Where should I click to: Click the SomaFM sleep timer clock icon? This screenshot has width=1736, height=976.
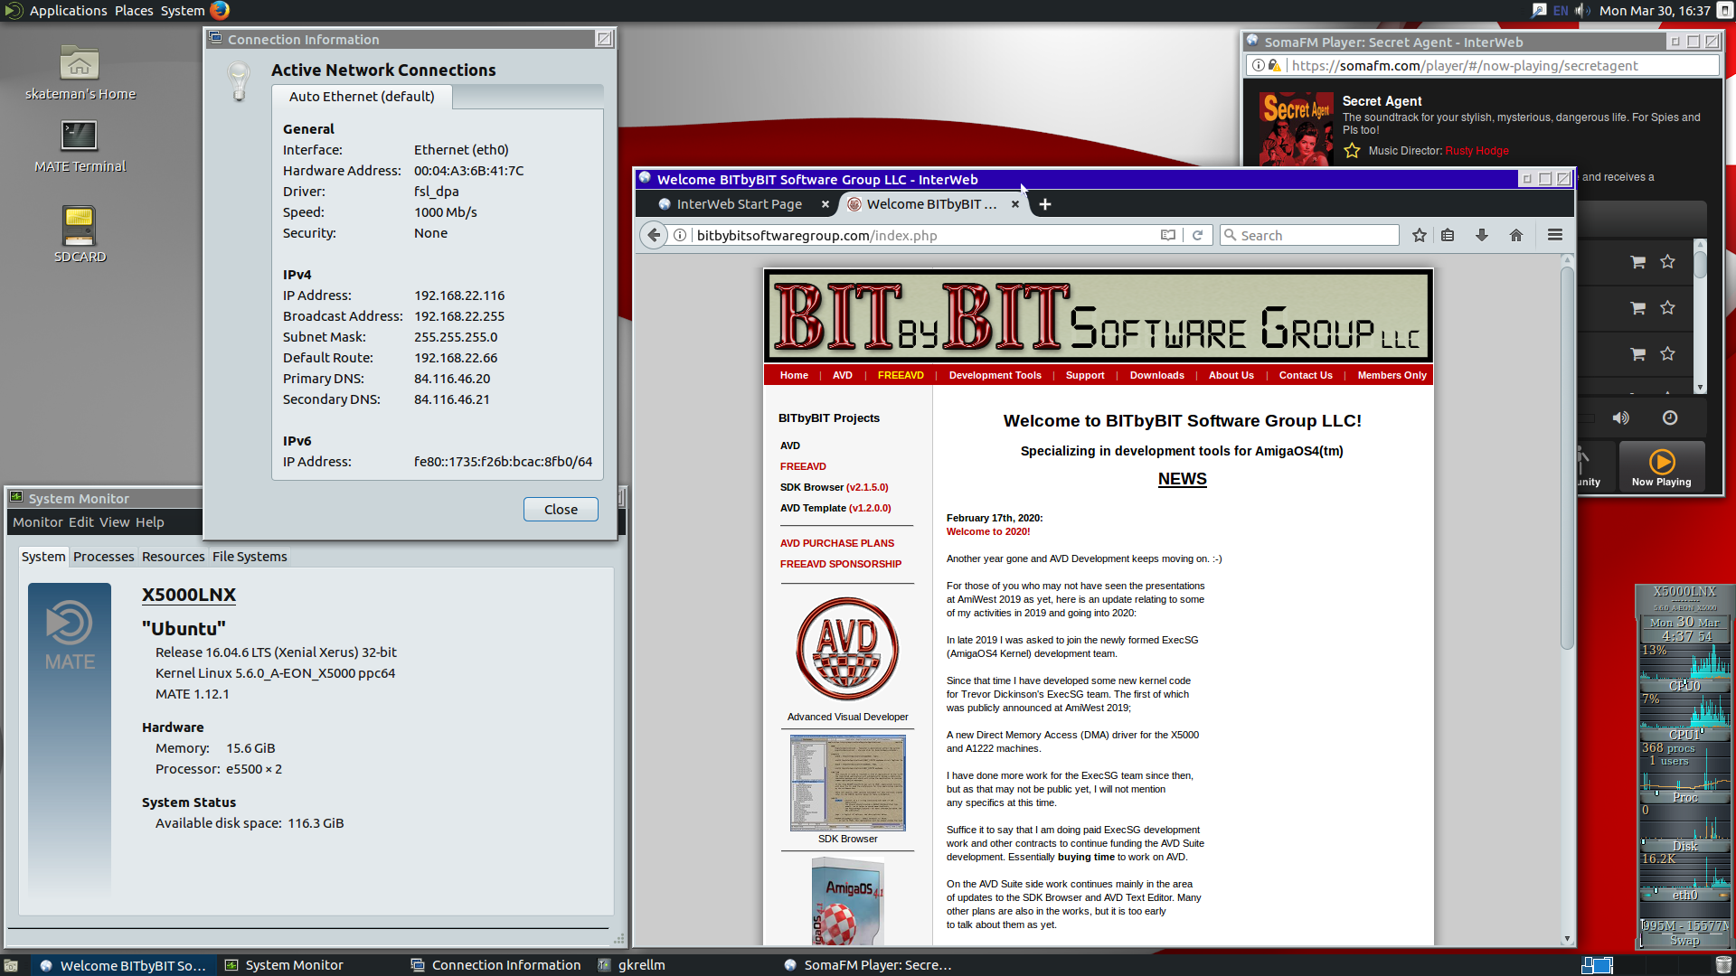pos(1670,418)
